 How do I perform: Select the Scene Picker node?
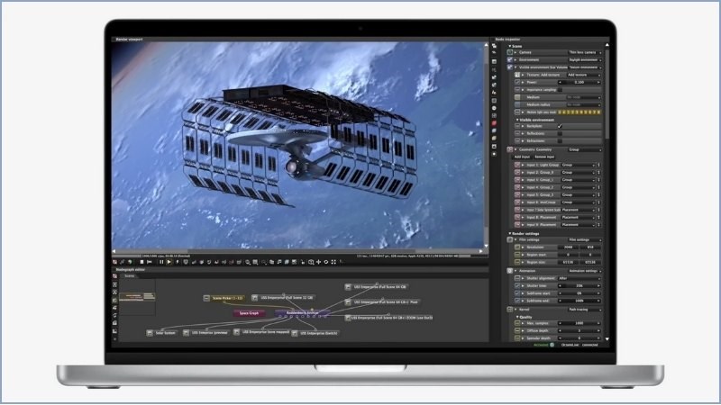224,298
